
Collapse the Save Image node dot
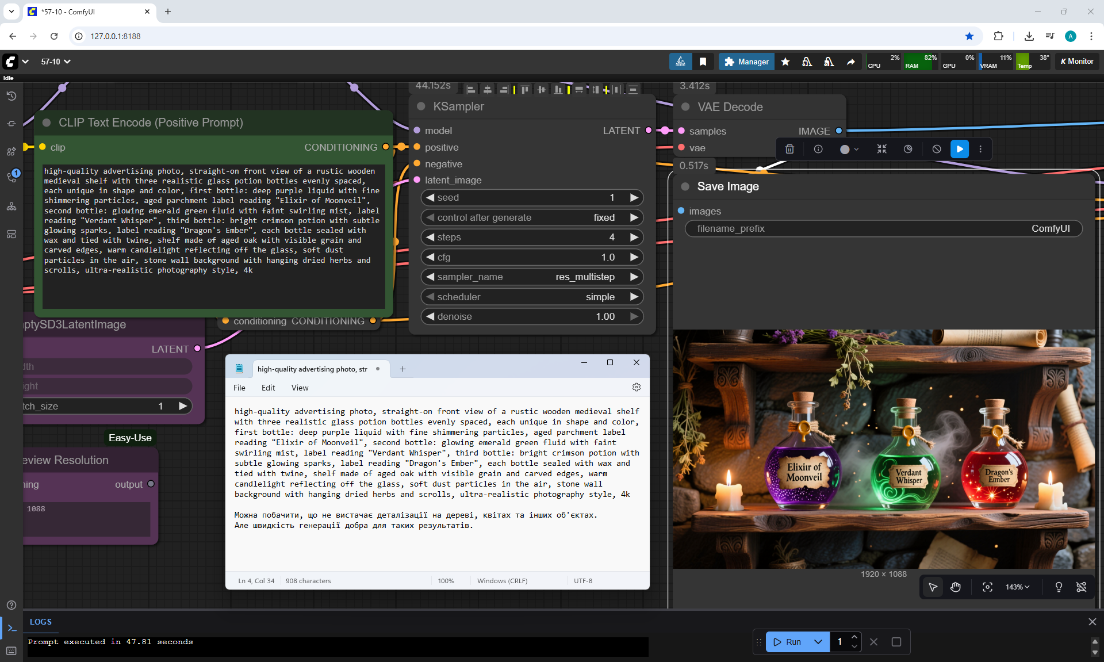pyautogui.click(x=685, y=186)
